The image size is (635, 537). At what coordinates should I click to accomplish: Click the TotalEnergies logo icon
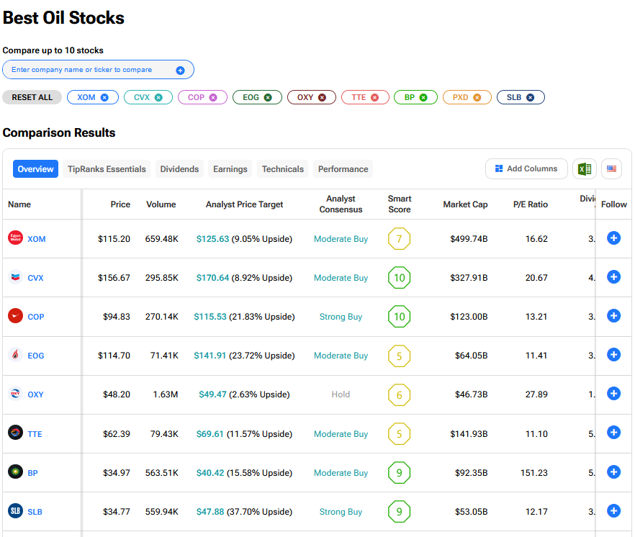[x=15, y=433]
